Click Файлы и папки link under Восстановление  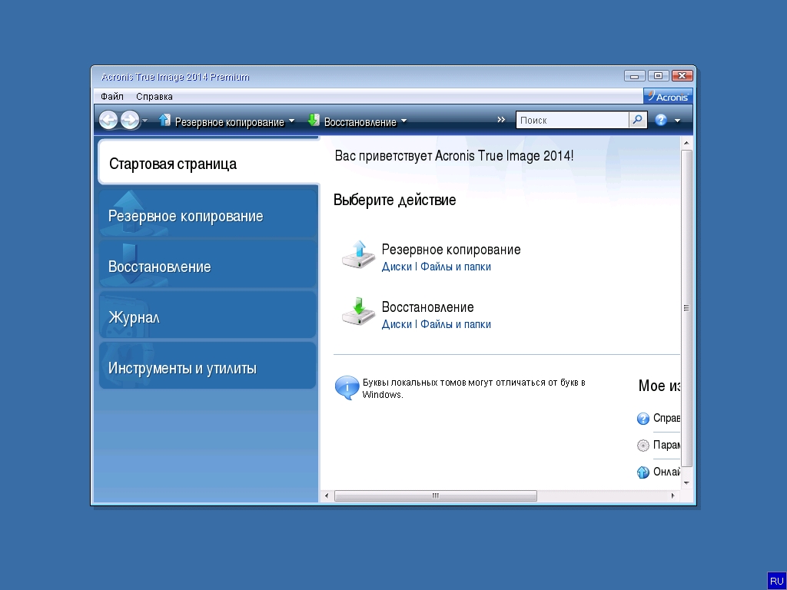coord(455,324)
